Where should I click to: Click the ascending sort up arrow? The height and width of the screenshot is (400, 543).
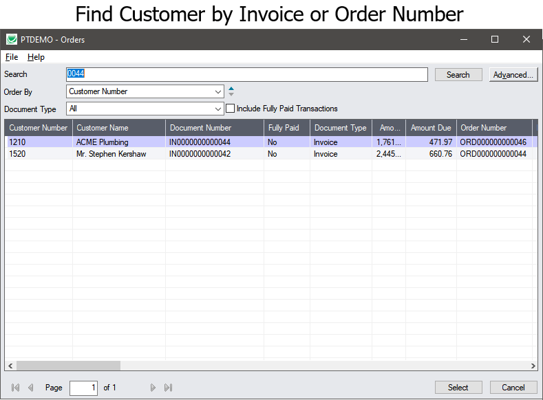point(231,88)
